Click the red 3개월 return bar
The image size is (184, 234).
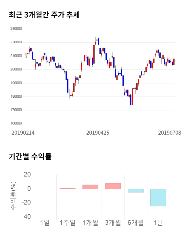point(113,186)
